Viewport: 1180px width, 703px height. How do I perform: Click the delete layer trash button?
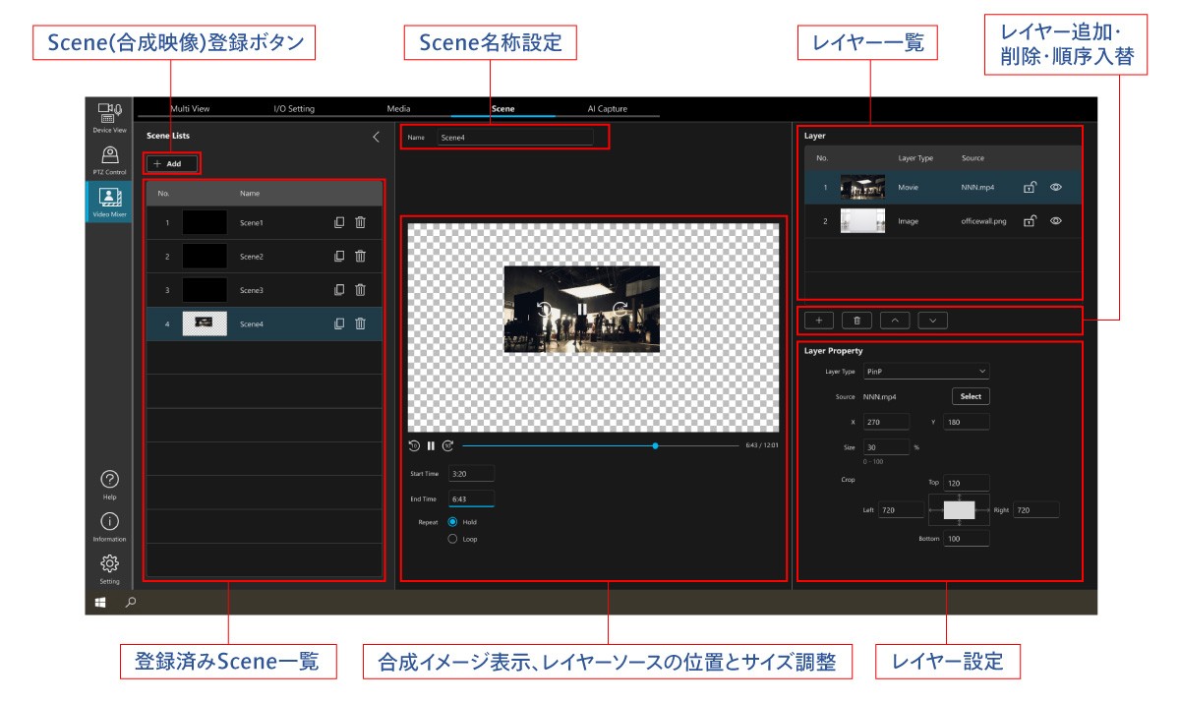(856, 320)
